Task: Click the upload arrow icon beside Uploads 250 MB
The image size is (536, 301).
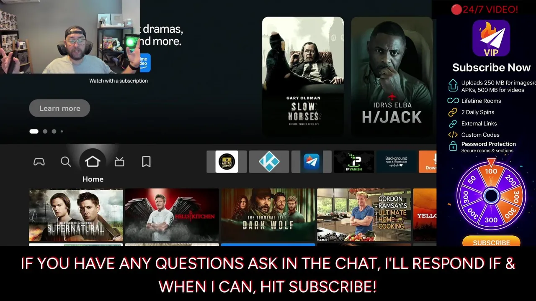Action: [453, 85]
